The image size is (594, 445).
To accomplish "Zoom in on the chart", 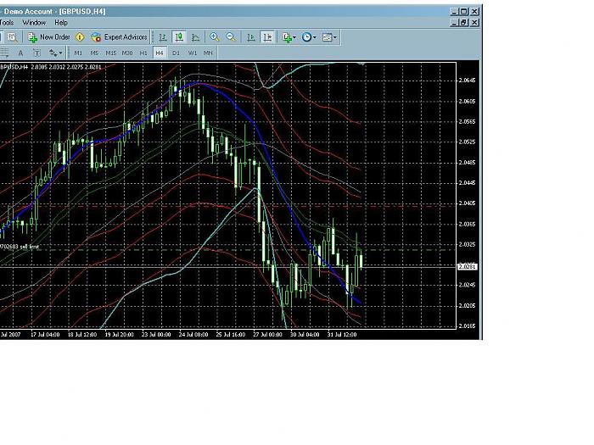I will (215, 37).
